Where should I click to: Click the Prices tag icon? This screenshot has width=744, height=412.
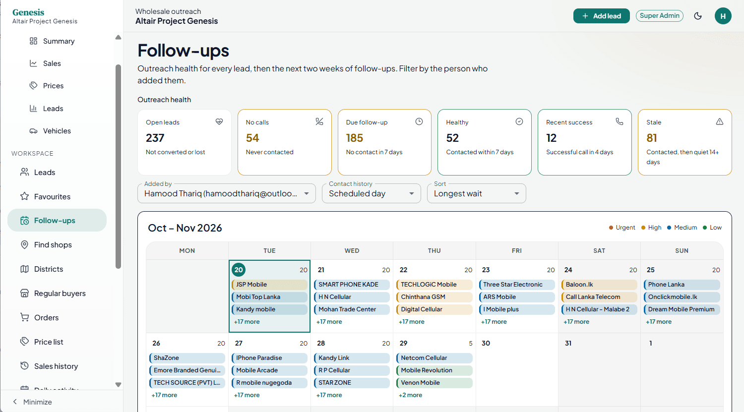point(33,86)
